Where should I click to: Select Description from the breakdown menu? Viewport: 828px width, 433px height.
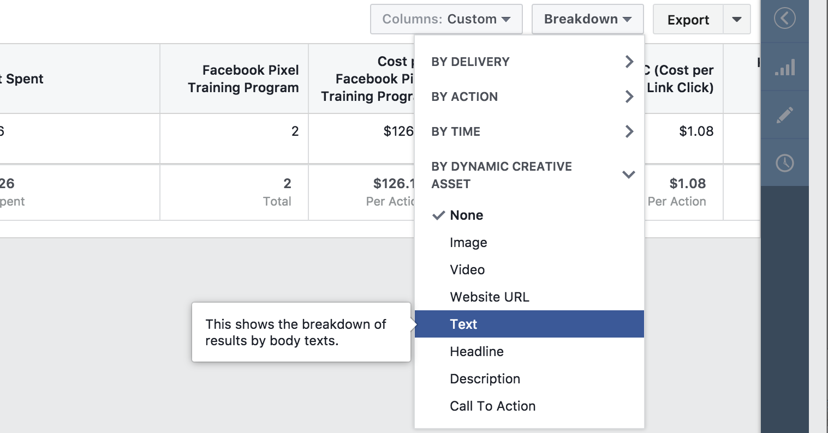click(485, 378)
